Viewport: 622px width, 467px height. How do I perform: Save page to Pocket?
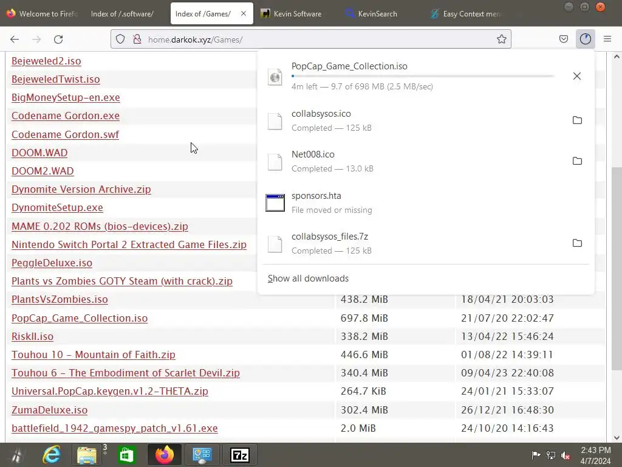pyautogui.click(x=563, y=40)
